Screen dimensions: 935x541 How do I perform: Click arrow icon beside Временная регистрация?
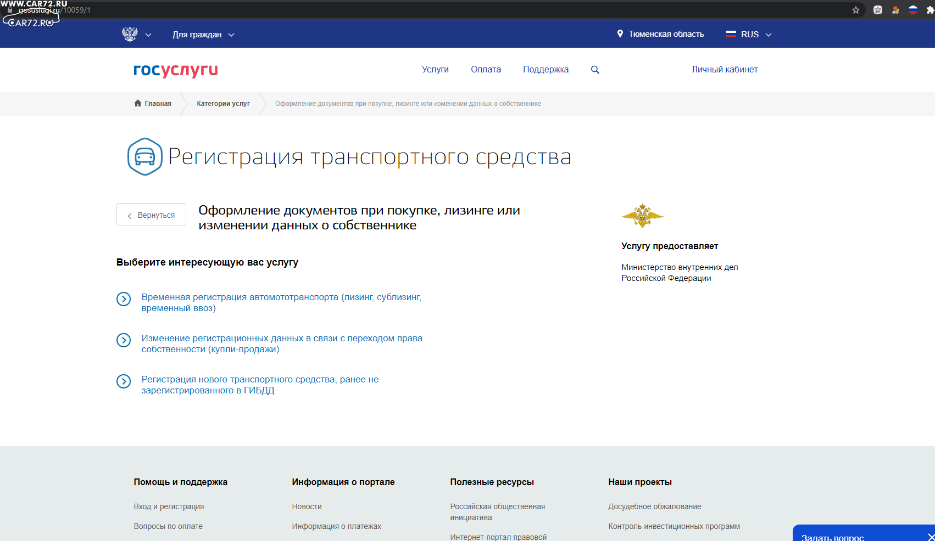[x=124, y=299]
